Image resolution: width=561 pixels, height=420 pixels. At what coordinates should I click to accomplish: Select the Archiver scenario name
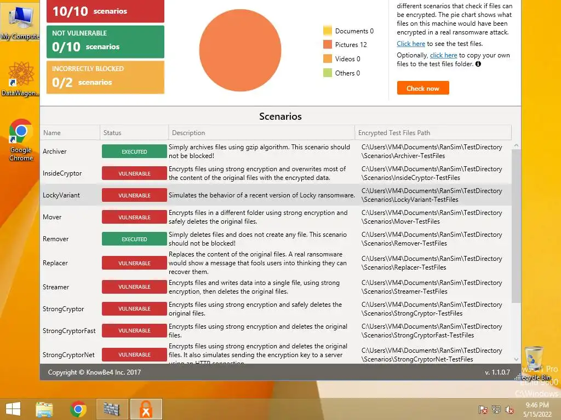click(54, 151)
